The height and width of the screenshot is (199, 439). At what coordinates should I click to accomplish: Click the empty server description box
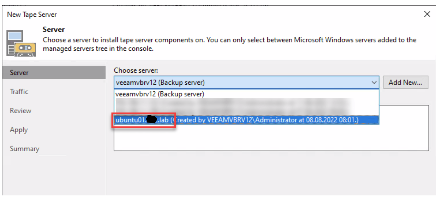pos(271,138)
